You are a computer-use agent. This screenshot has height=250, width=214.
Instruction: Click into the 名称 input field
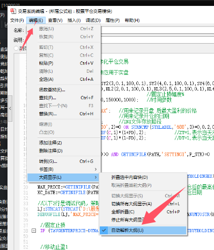click(157, 30)
